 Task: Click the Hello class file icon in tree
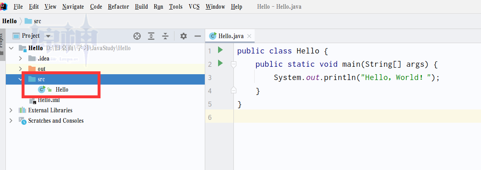pos(42,90)
